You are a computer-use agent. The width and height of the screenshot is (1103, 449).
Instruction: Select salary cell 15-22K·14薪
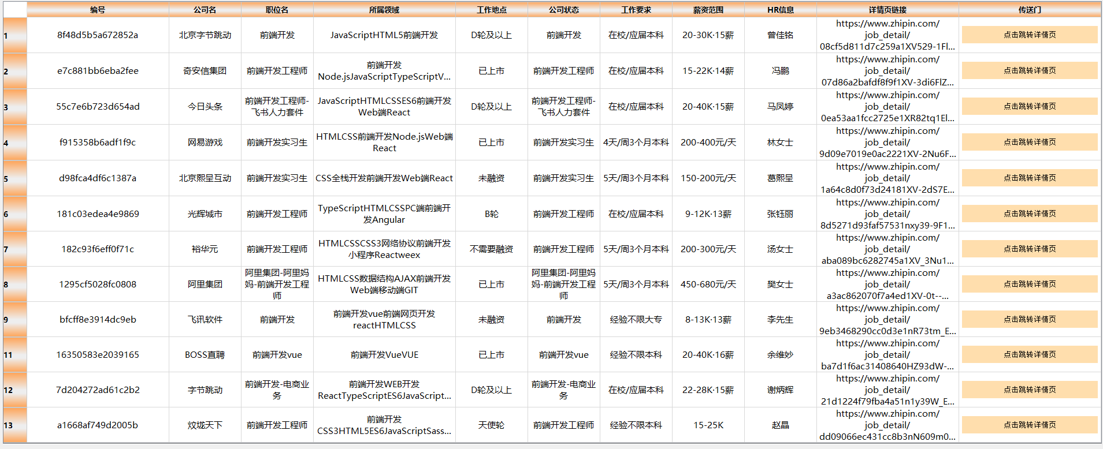tap(708, 70)
